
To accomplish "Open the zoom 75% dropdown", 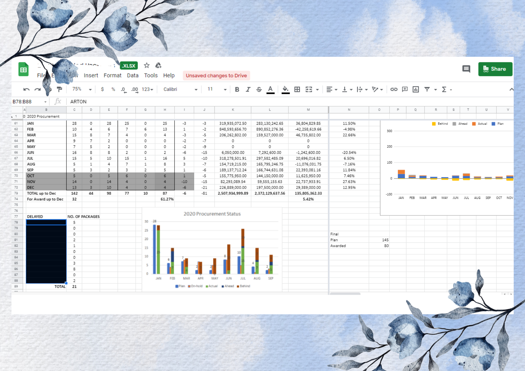I will pyautogui.click(x=82, y=89).
